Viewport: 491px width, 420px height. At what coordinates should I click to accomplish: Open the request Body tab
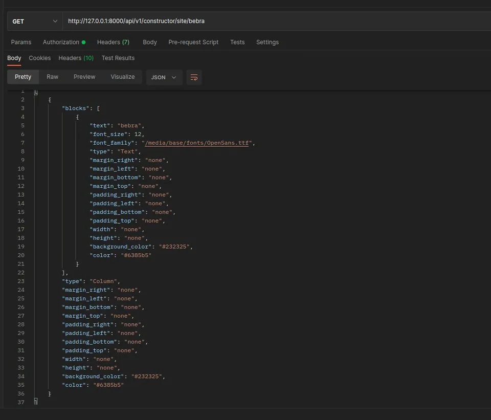[x=150, y=42]
